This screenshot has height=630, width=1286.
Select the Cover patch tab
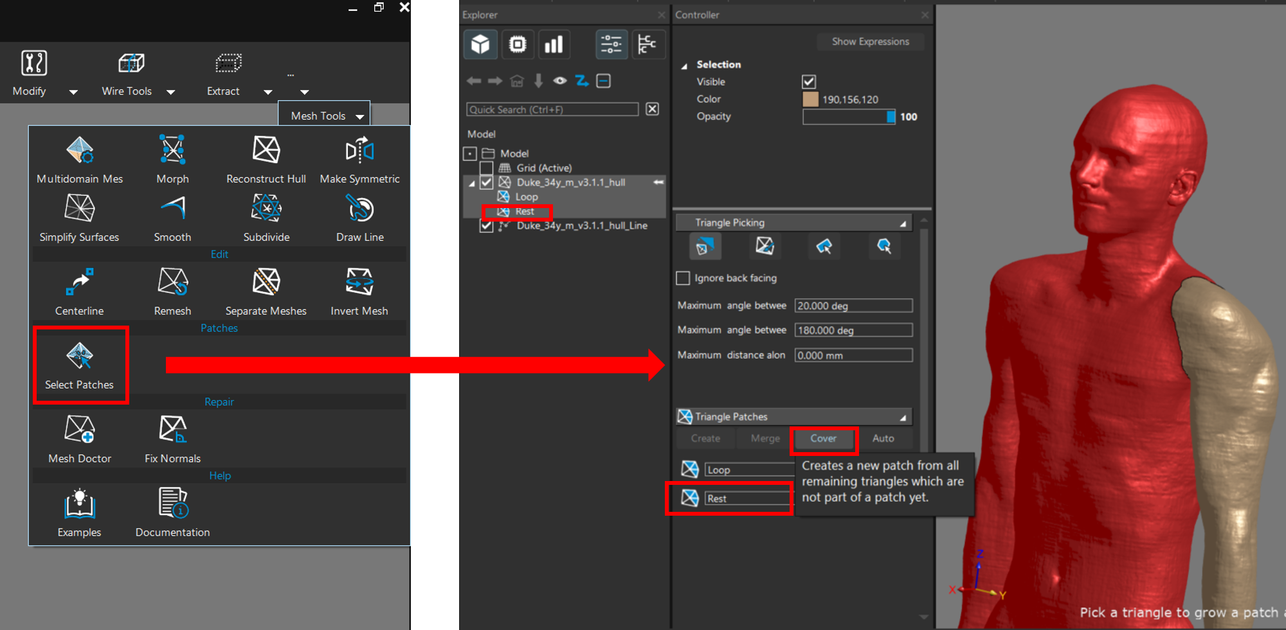pos(823,439)
